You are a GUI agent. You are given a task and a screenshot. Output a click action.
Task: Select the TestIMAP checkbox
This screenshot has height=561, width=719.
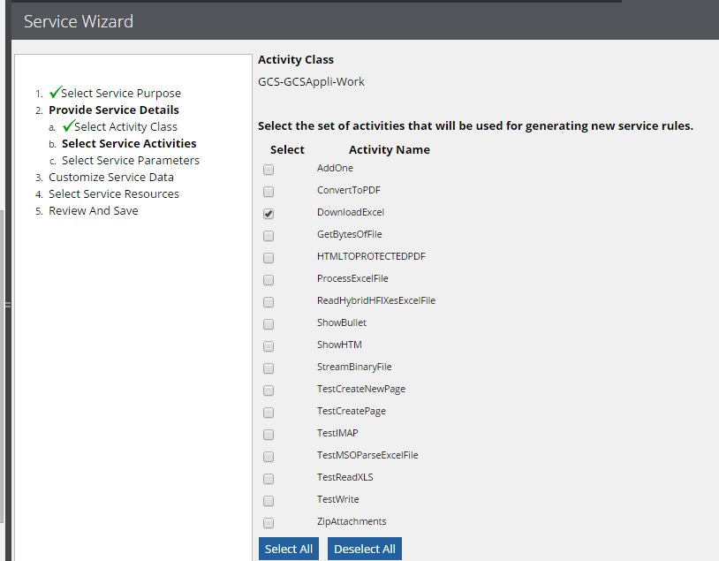pyautogui.click(x=269, y=435)
